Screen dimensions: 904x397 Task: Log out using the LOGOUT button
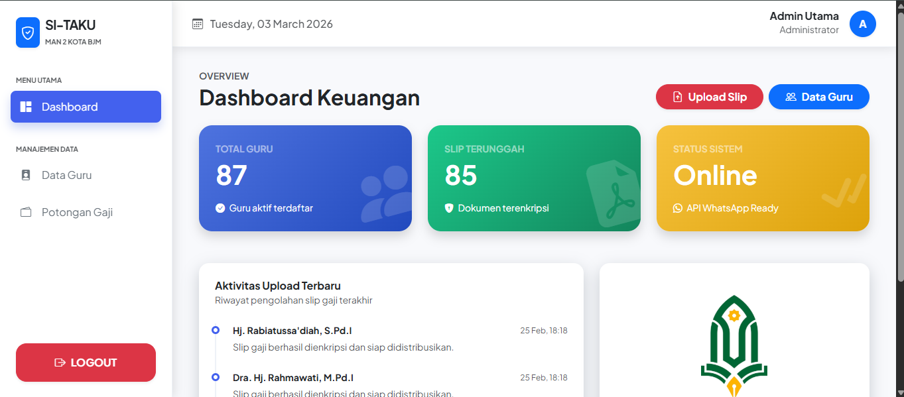[x=86, y=363]
